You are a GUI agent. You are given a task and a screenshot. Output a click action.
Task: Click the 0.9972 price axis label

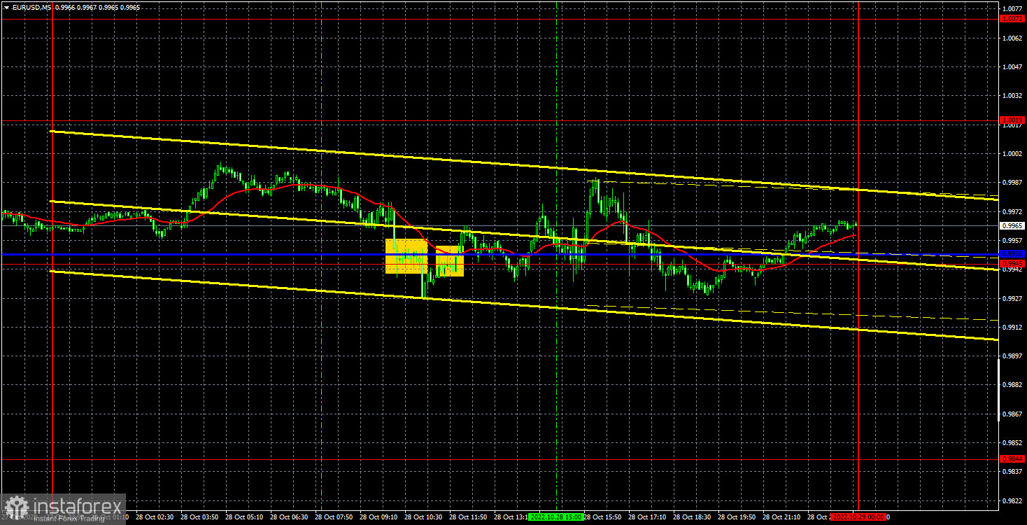(1012, 211)
